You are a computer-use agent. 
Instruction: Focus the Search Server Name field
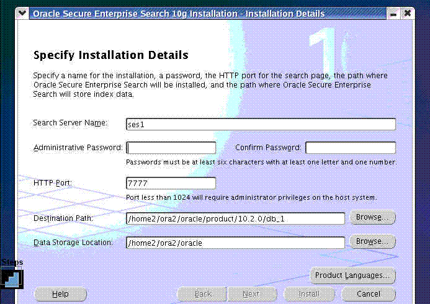[x=261, y=124]
